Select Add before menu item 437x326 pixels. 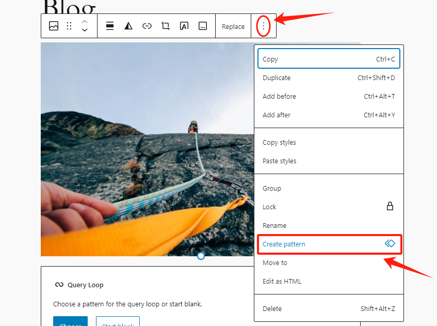point(329,97)
